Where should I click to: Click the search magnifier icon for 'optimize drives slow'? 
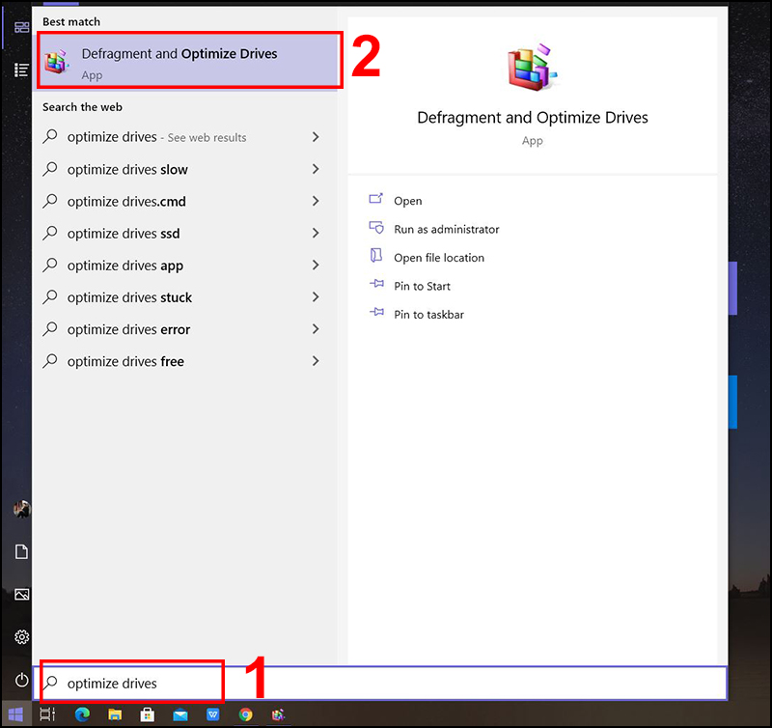tap(50, 169)
